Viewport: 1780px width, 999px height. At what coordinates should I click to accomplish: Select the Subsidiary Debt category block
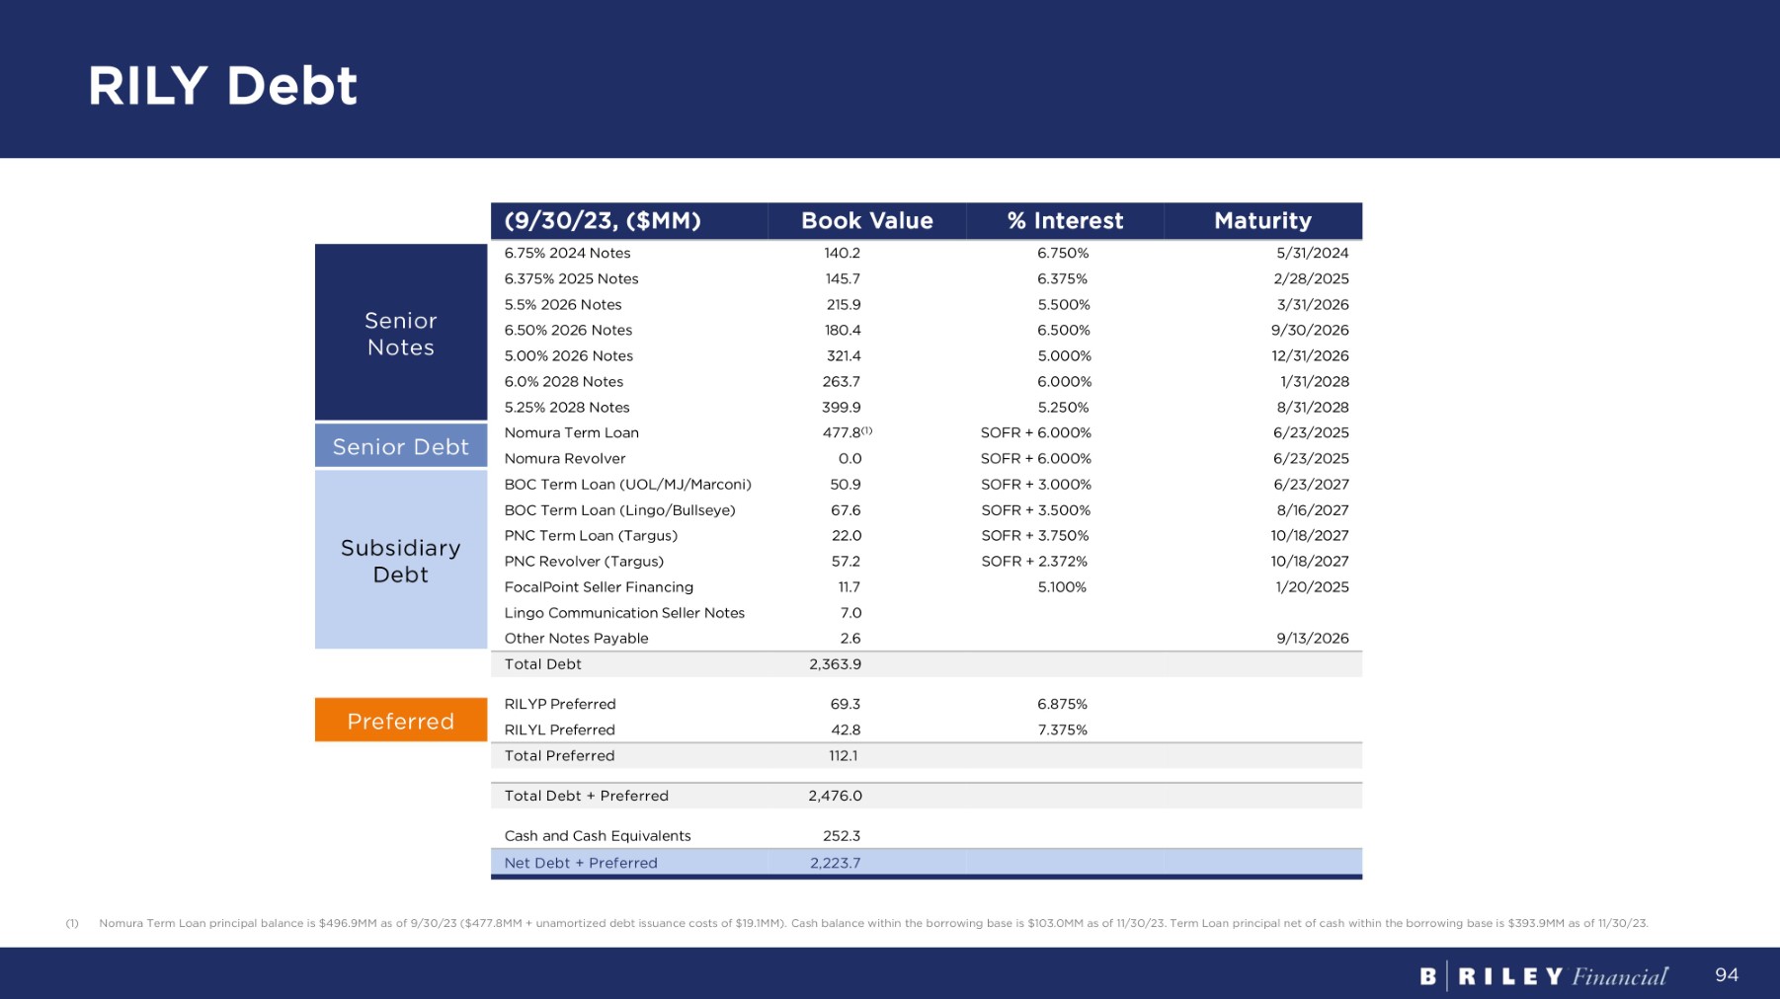pos(400,561)
